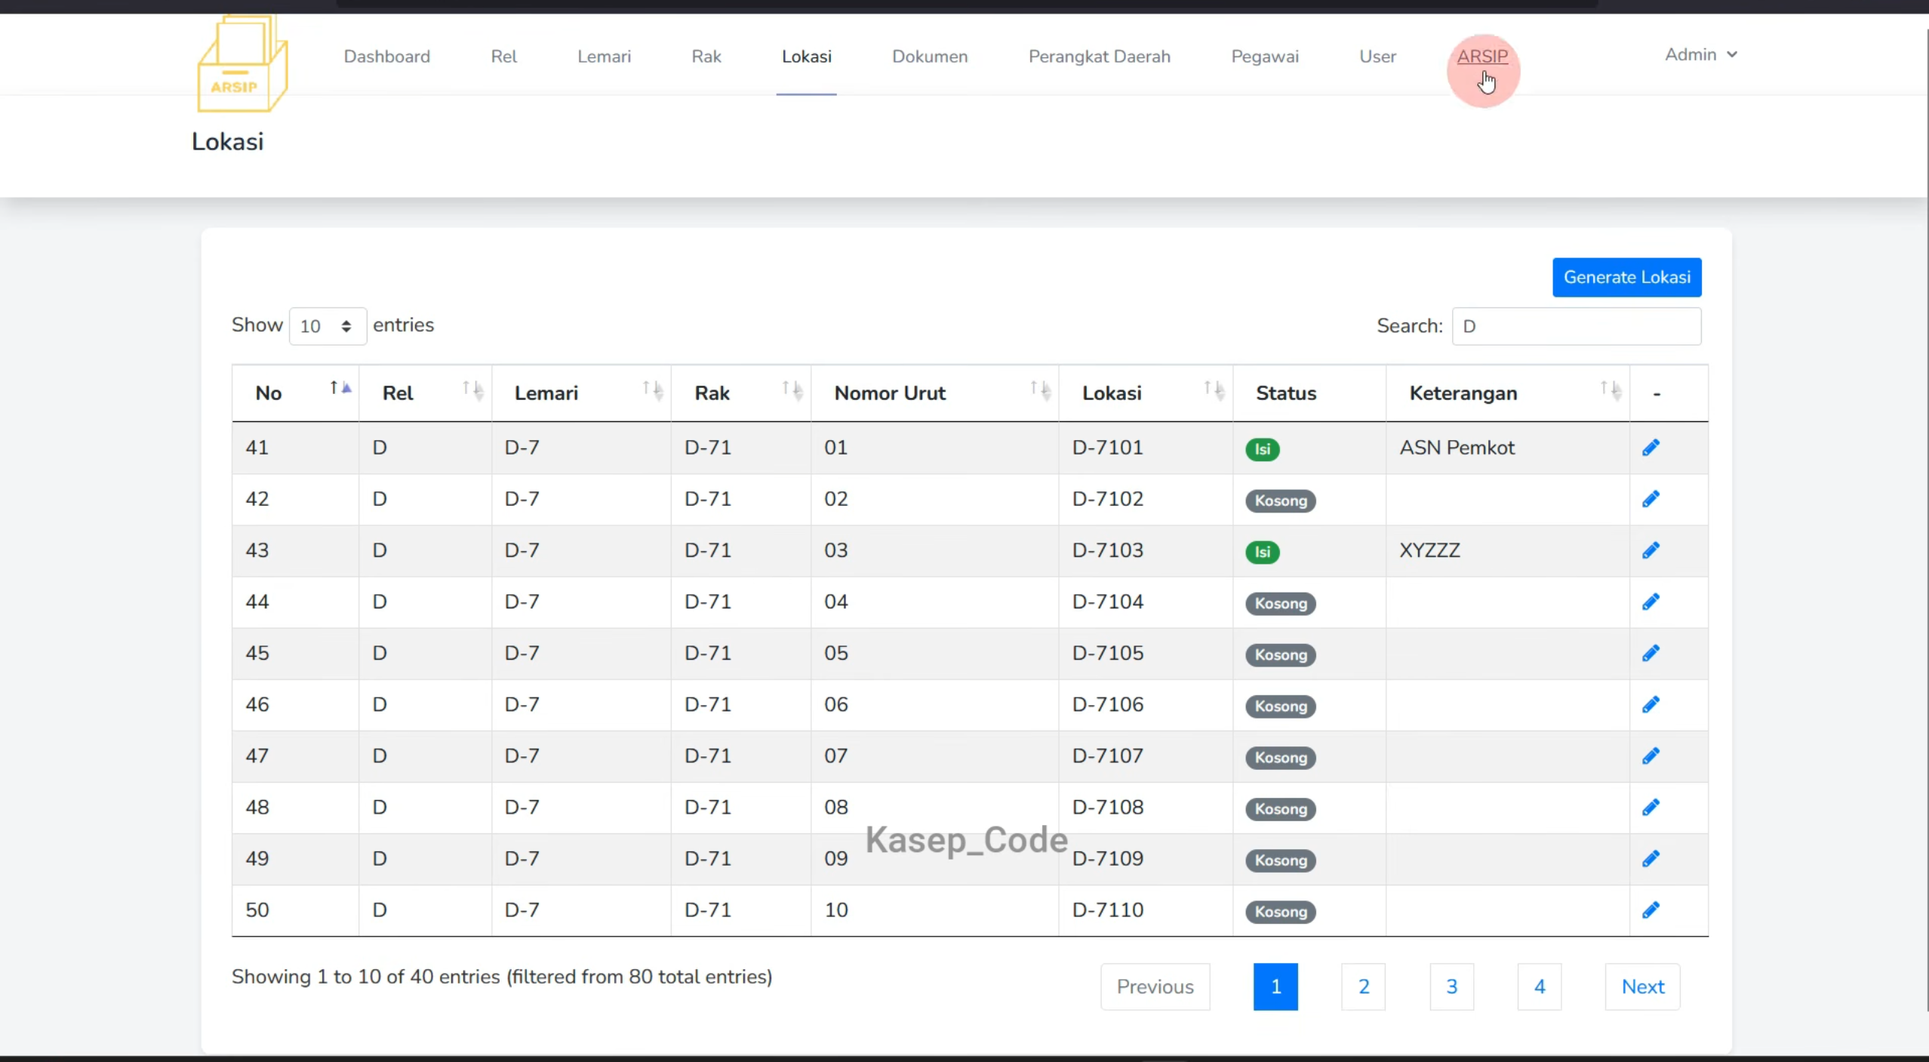The width and height of the screenshot is (1929, 1062).
Task: Open the Perangkat Daerah menu
Action: coord(1099,57)
